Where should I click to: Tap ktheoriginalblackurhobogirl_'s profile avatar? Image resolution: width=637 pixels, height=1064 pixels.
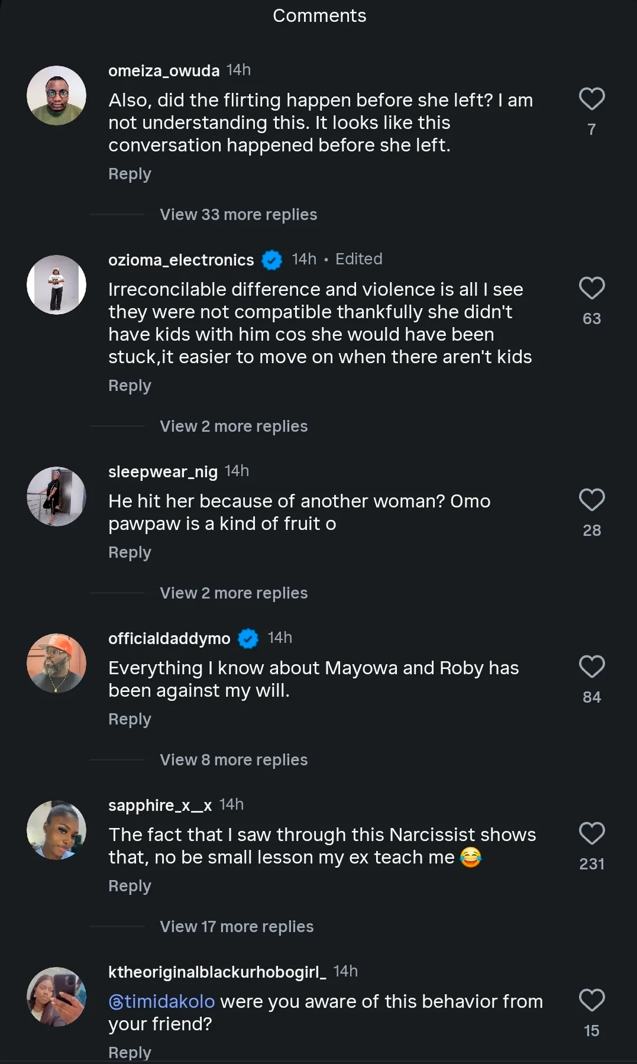tap(57, 997)
